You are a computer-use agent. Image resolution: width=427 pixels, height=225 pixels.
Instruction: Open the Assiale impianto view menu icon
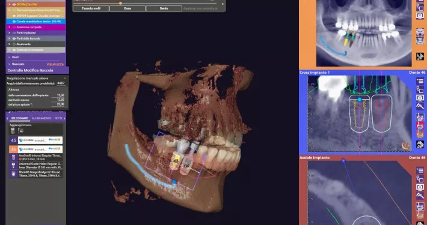coord(420,170)
